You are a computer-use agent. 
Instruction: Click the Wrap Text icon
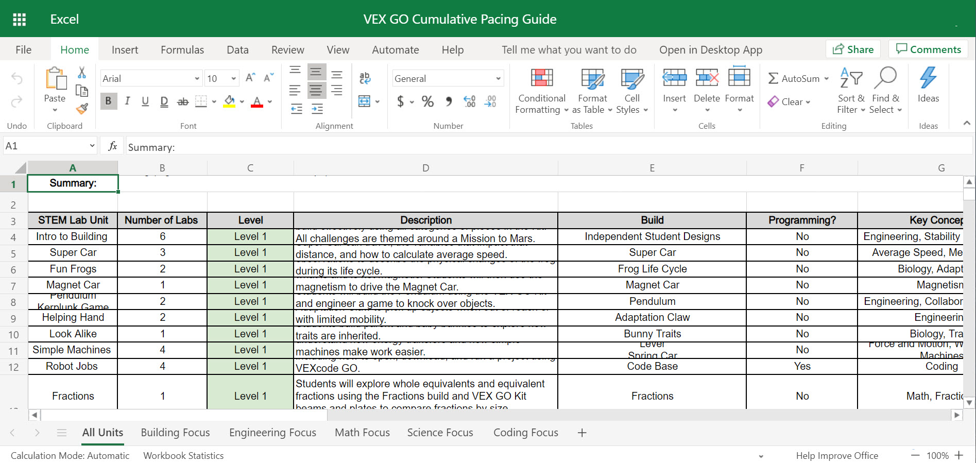point(365,78)
